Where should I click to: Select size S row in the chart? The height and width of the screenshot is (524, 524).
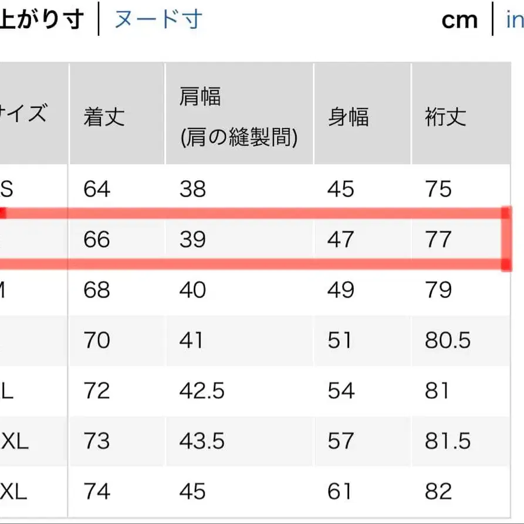click(x=258, y=190)
